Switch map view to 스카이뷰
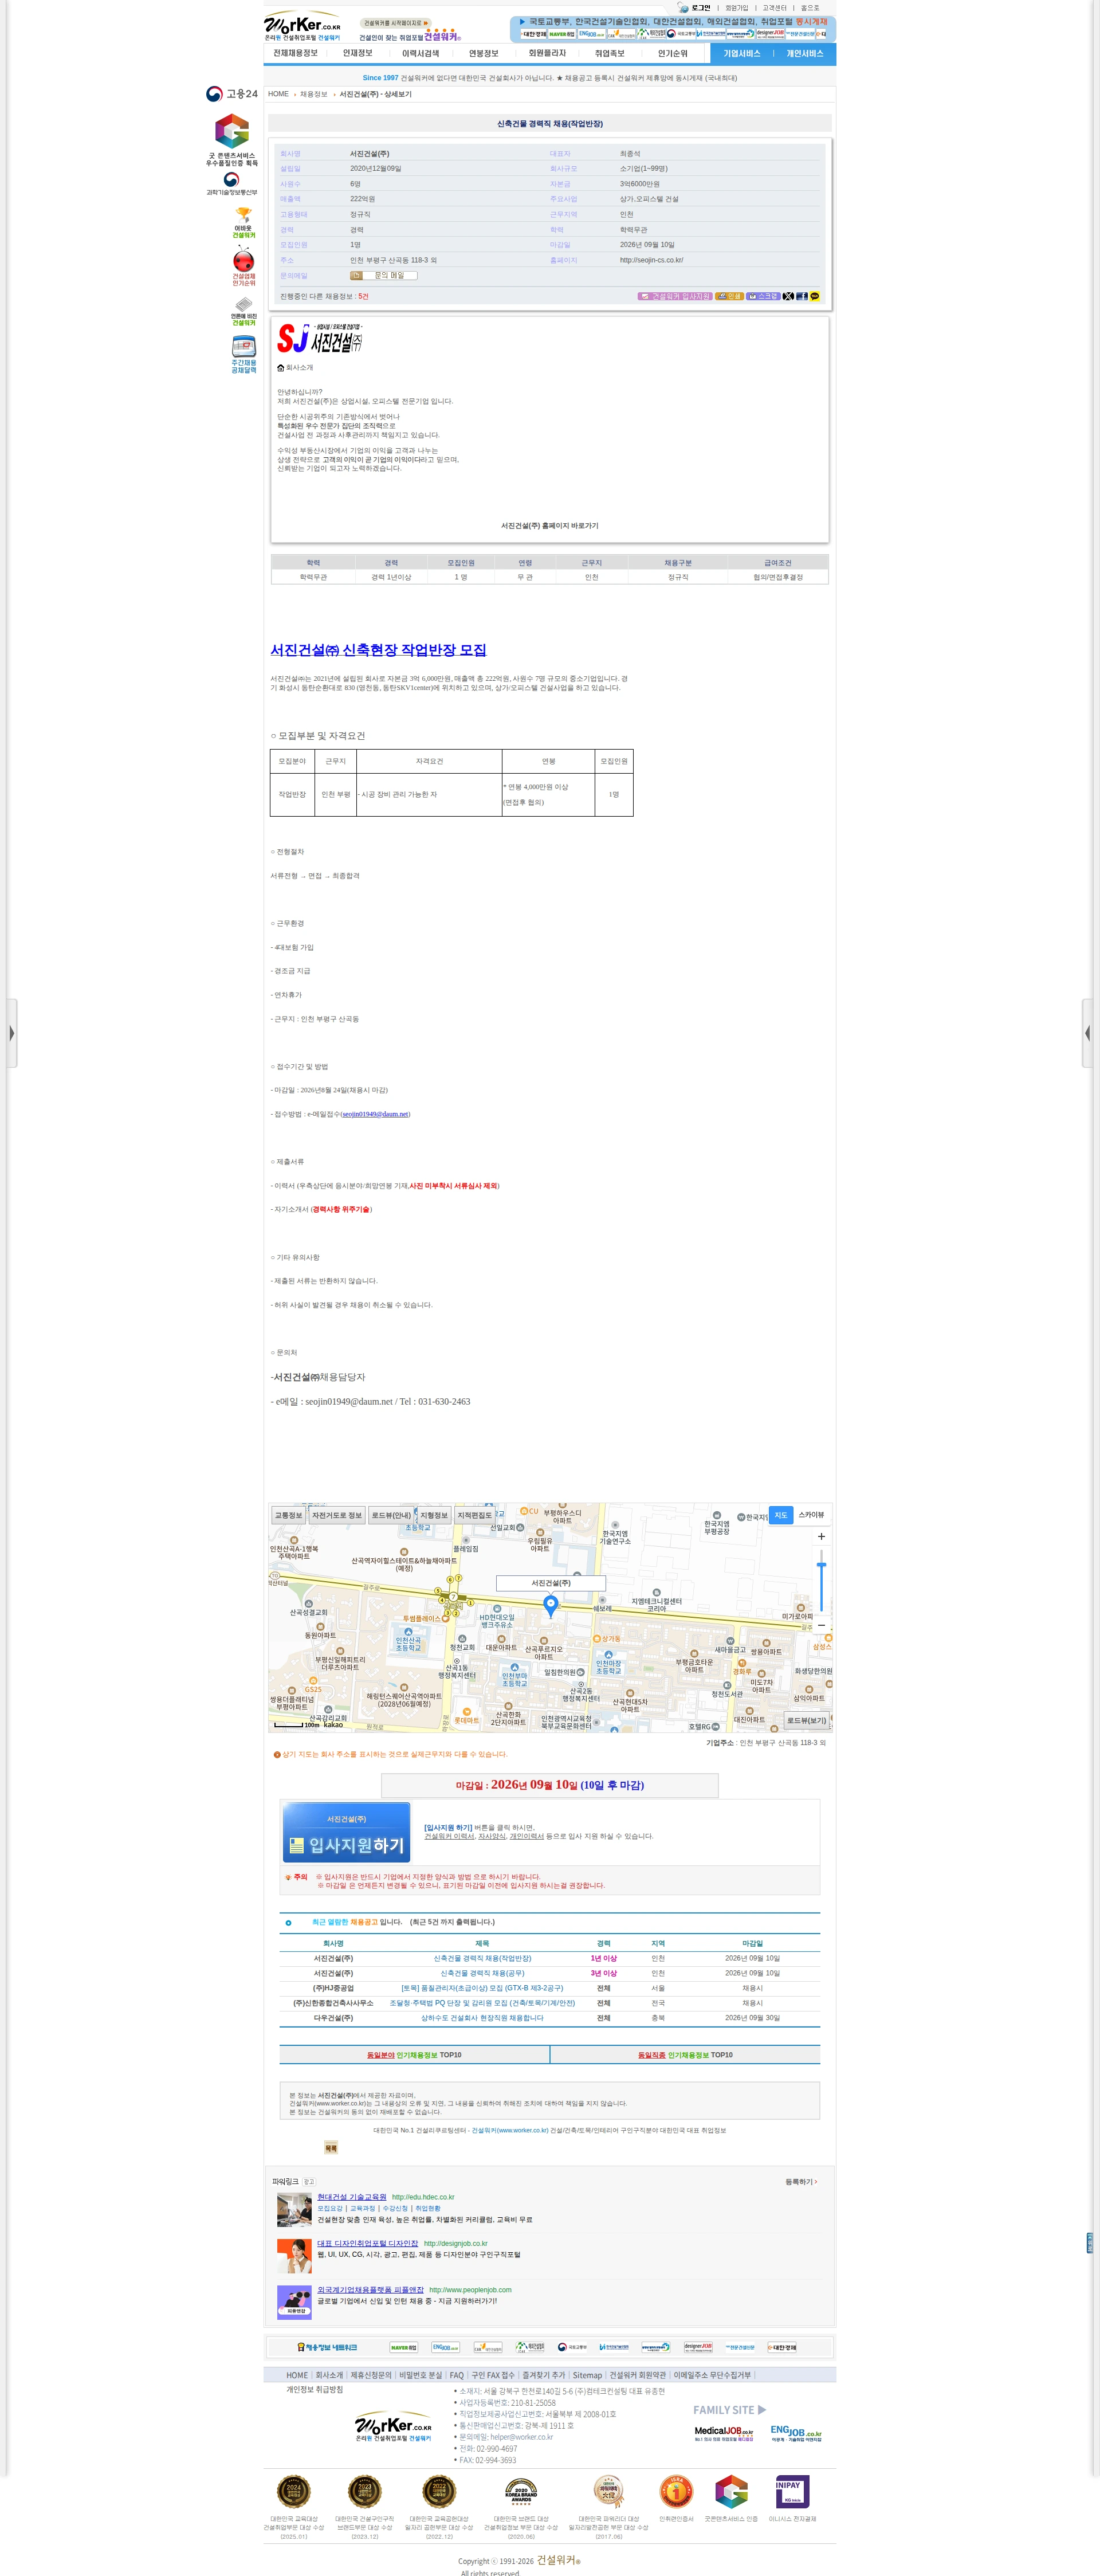 point(811,1515)
